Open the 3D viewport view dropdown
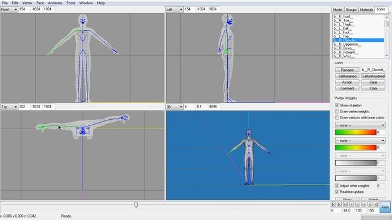This screenshot has width=392, height=220. (x=175, y=107)
